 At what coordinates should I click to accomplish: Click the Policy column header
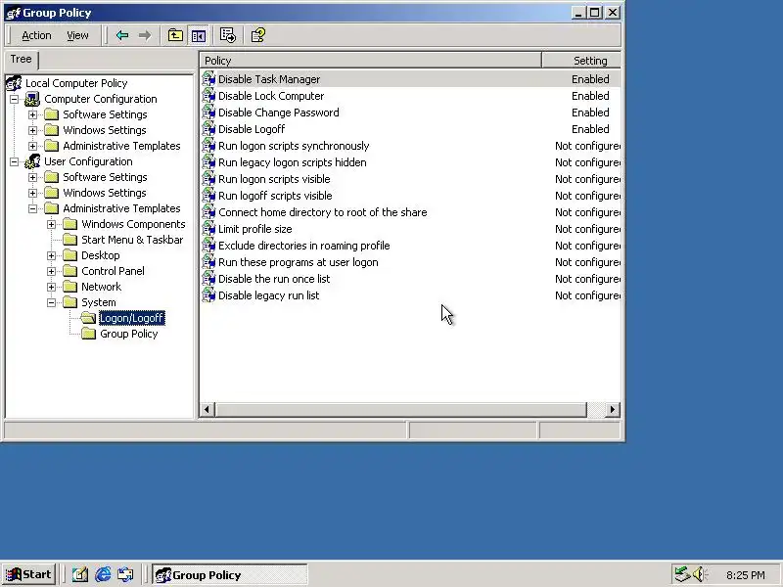tap(371, 61)
